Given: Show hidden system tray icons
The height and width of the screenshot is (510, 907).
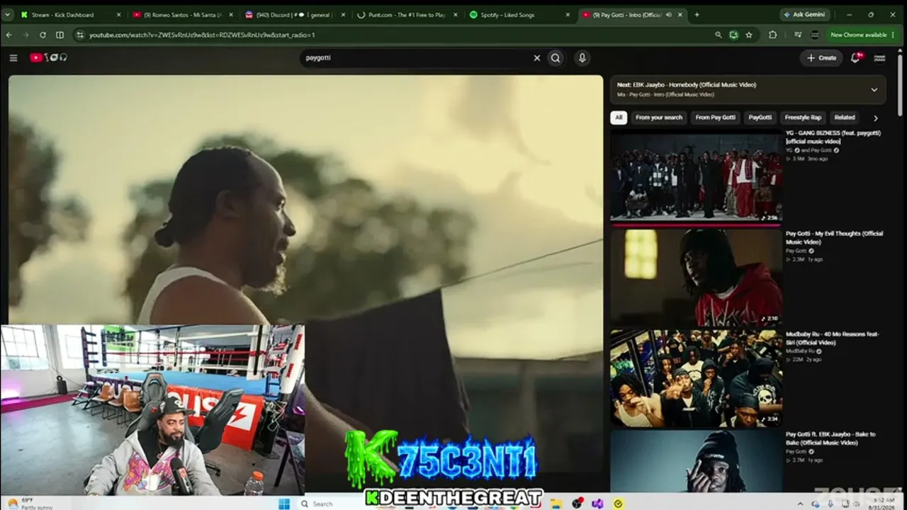Looking at the screenshot, I should [801, 504].
